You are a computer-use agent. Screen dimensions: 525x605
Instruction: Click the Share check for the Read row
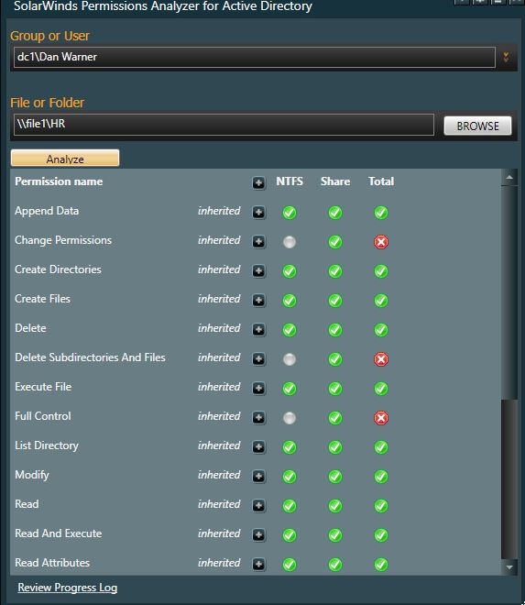335,506
